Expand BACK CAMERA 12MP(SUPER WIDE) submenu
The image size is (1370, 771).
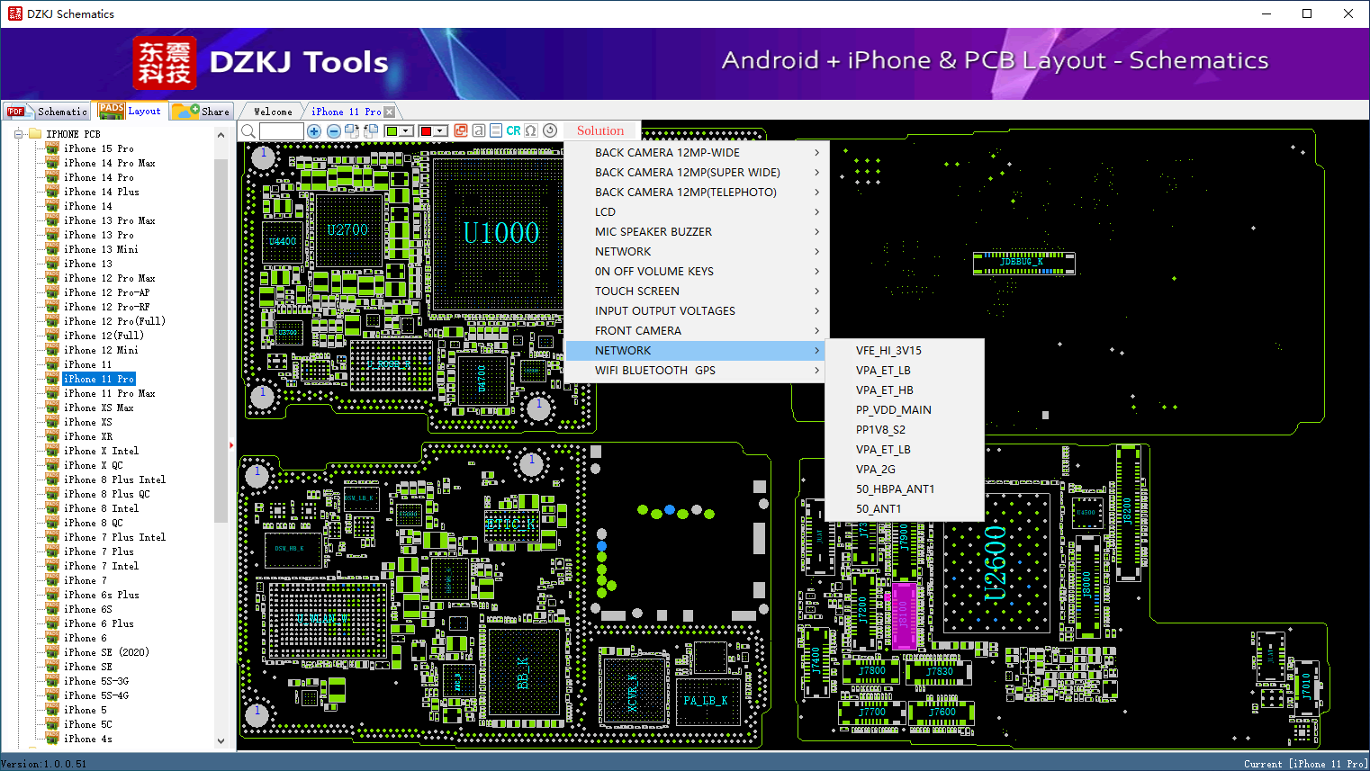tap(697, 173)
